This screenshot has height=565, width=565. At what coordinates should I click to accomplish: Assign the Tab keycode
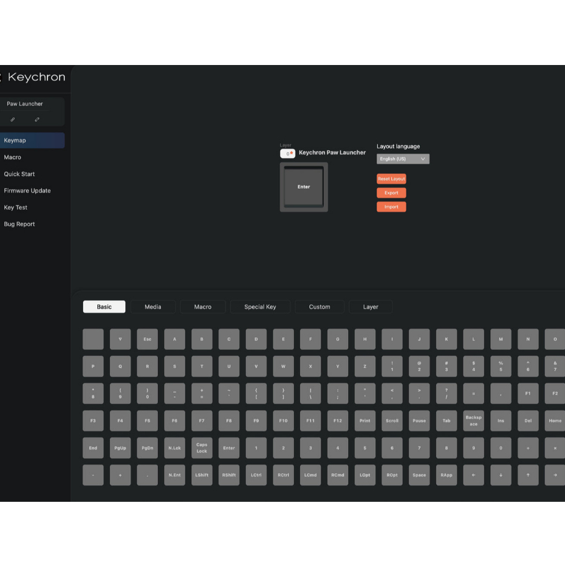click(x=447, y=421)
